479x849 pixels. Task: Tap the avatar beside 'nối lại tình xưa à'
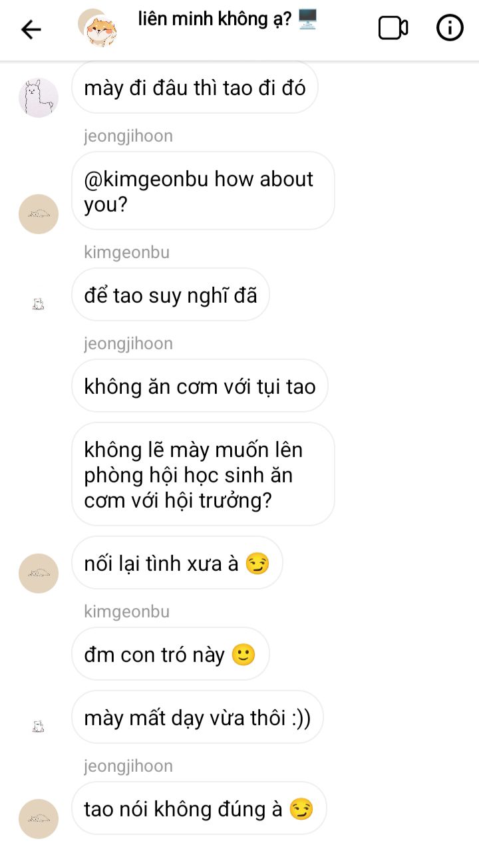[38, 574]
